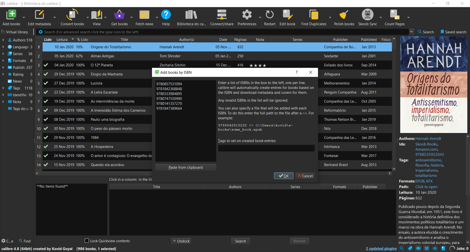Open Fetch news dropdown arrow
This screenshot has height=252, width=470.
click(x=157, y=17)
